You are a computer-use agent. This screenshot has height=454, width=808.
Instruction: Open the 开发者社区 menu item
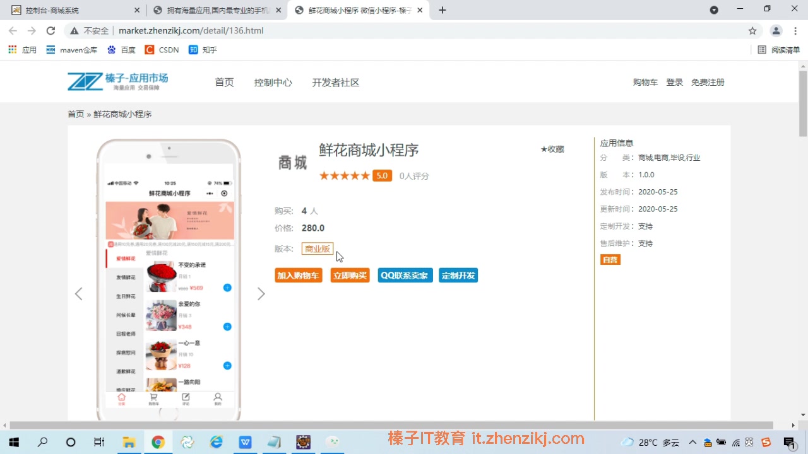point(335,82)
